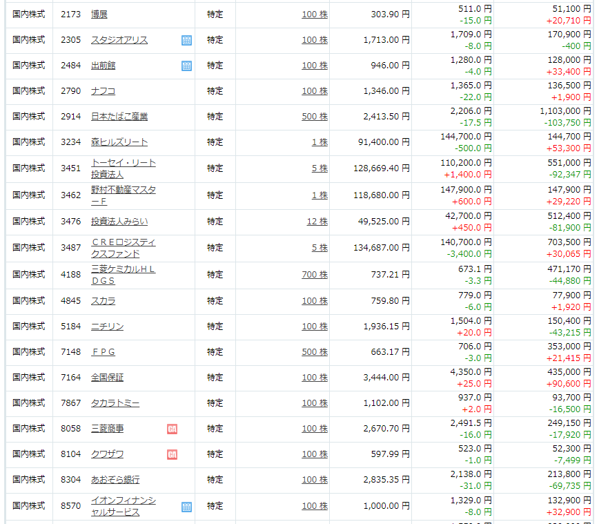Select loss value -103,750 円
The image size is (599, 524).
tap(568, 123)
